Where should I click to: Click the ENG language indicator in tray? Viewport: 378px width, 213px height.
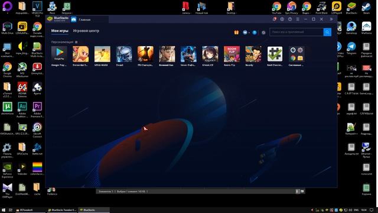pos(356,210)
